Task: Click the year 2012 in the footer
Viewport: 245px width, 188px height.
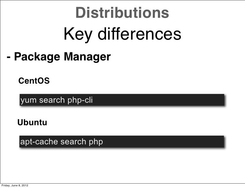Action: click(x=25, y=186)
